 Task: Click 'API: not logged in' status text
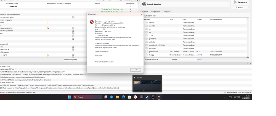[x=245, y=93]
